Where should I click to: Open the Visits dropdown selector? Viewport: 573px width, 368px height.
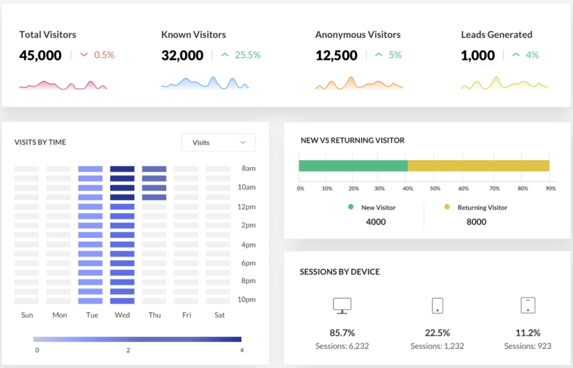(218, 143)
